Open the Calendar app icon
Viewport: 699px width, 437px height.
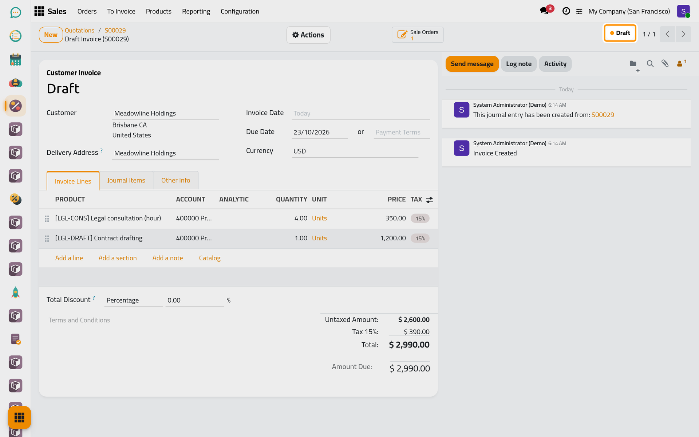coord(15,59)
